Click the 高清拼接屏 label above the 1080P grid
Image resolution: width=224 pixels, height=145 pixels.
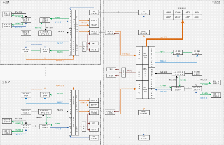click(x=182, y=8)
